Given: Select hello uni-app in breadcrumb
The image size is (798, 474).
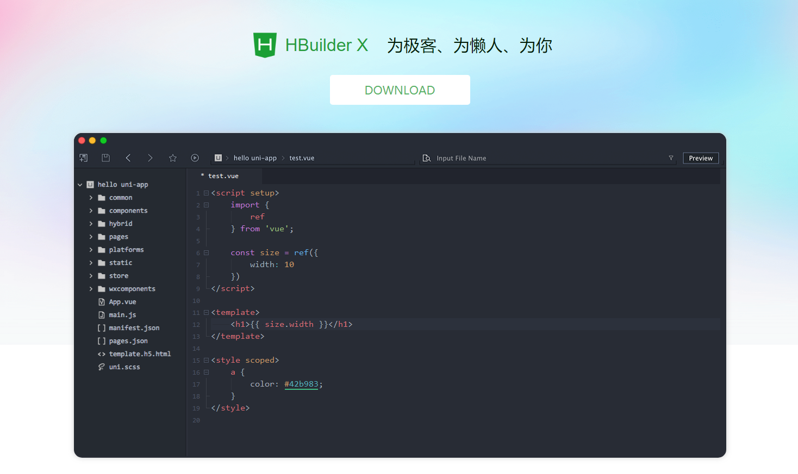Looking at the screenshot, I should click(255, 158).
